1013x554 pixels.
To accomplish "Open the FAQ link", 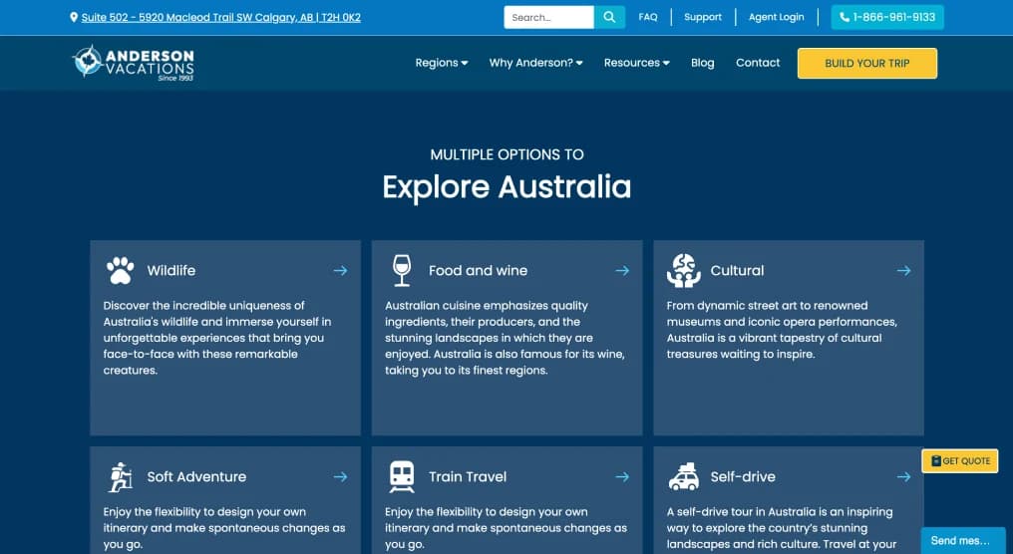I will click(x=648, y=17).
